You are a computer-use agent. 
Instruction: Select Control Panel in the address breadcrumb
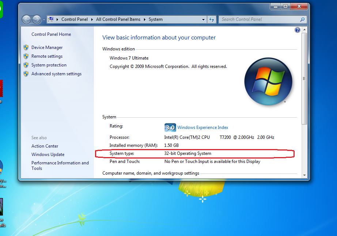(74, 19)
